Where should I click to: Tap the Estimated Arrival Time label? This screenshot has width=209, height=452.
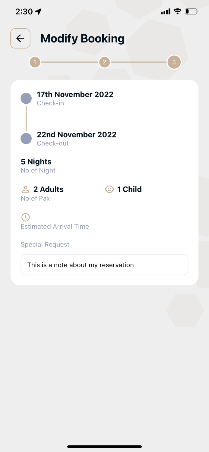coord(55,227)
